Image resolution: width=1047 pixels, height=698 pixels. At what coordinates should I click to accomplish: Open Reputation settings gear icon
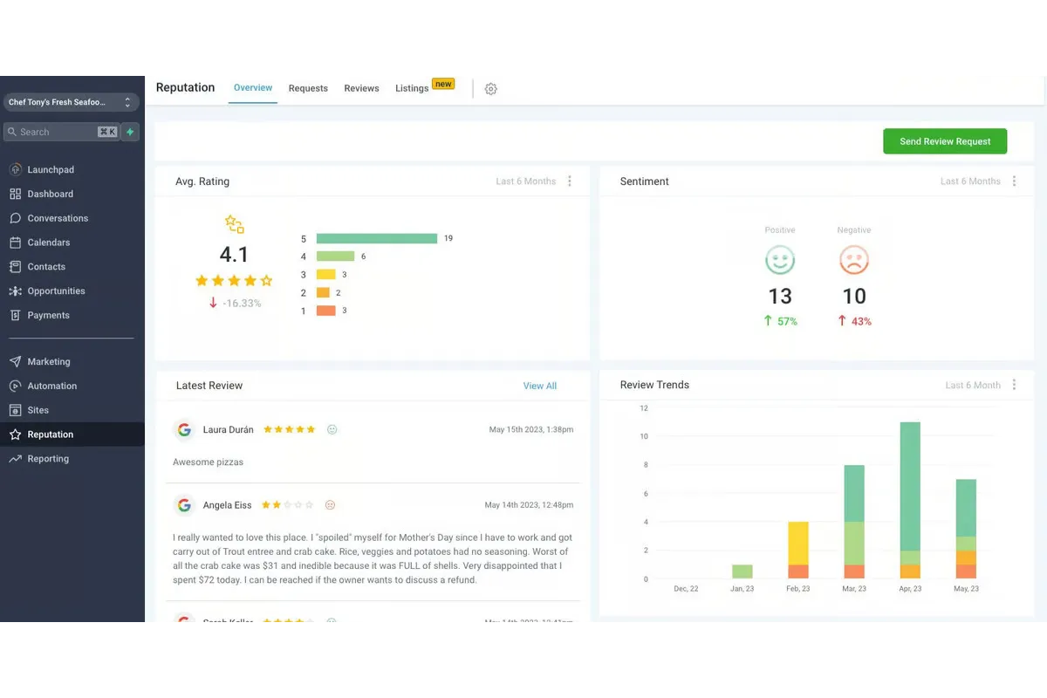[x=491, y=89]
